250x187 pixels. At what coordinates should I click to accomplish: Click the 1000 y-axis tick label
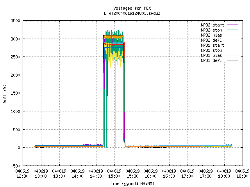coord(15,111)
